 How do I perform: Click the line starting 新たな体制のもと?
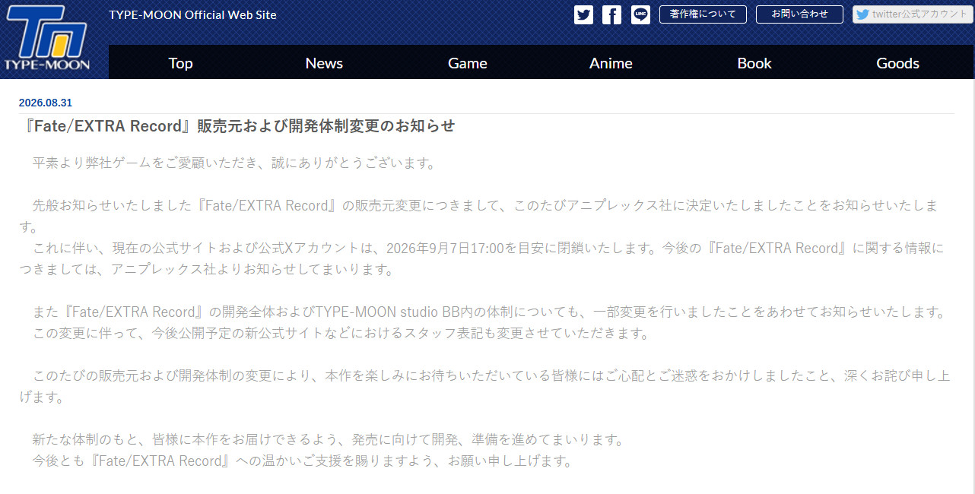click(328, 440)
